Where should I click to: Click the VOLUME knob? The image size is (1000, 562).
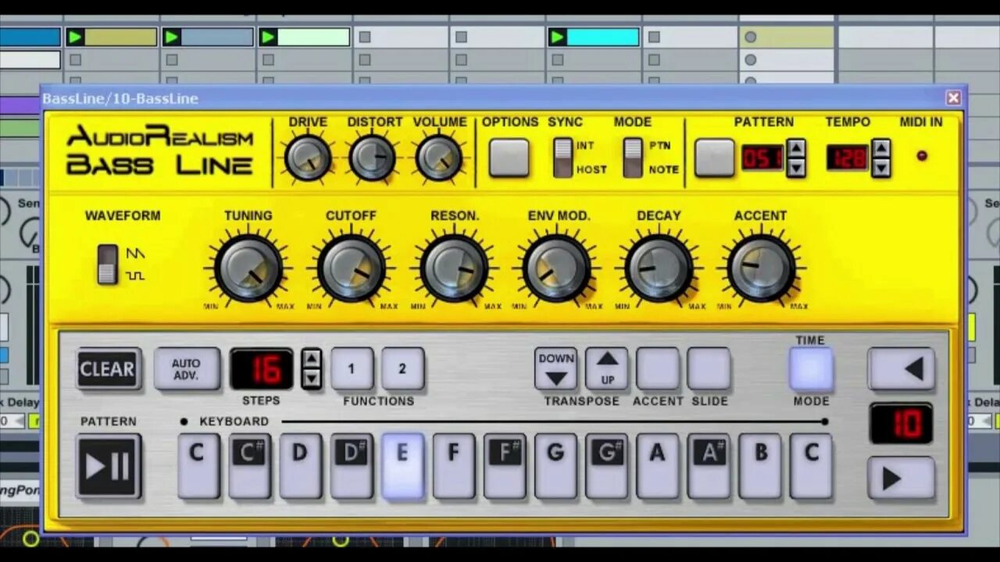click(439, 157)
